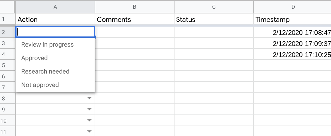Click the active input cell A2
This screenshot has height=136, width=331.
(55, 32)
